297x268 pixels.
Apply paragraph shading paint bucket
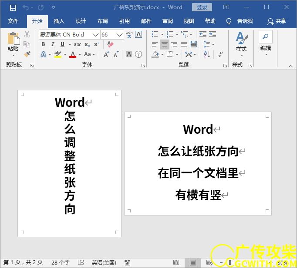pyautogui.click(x=155, y=54)
